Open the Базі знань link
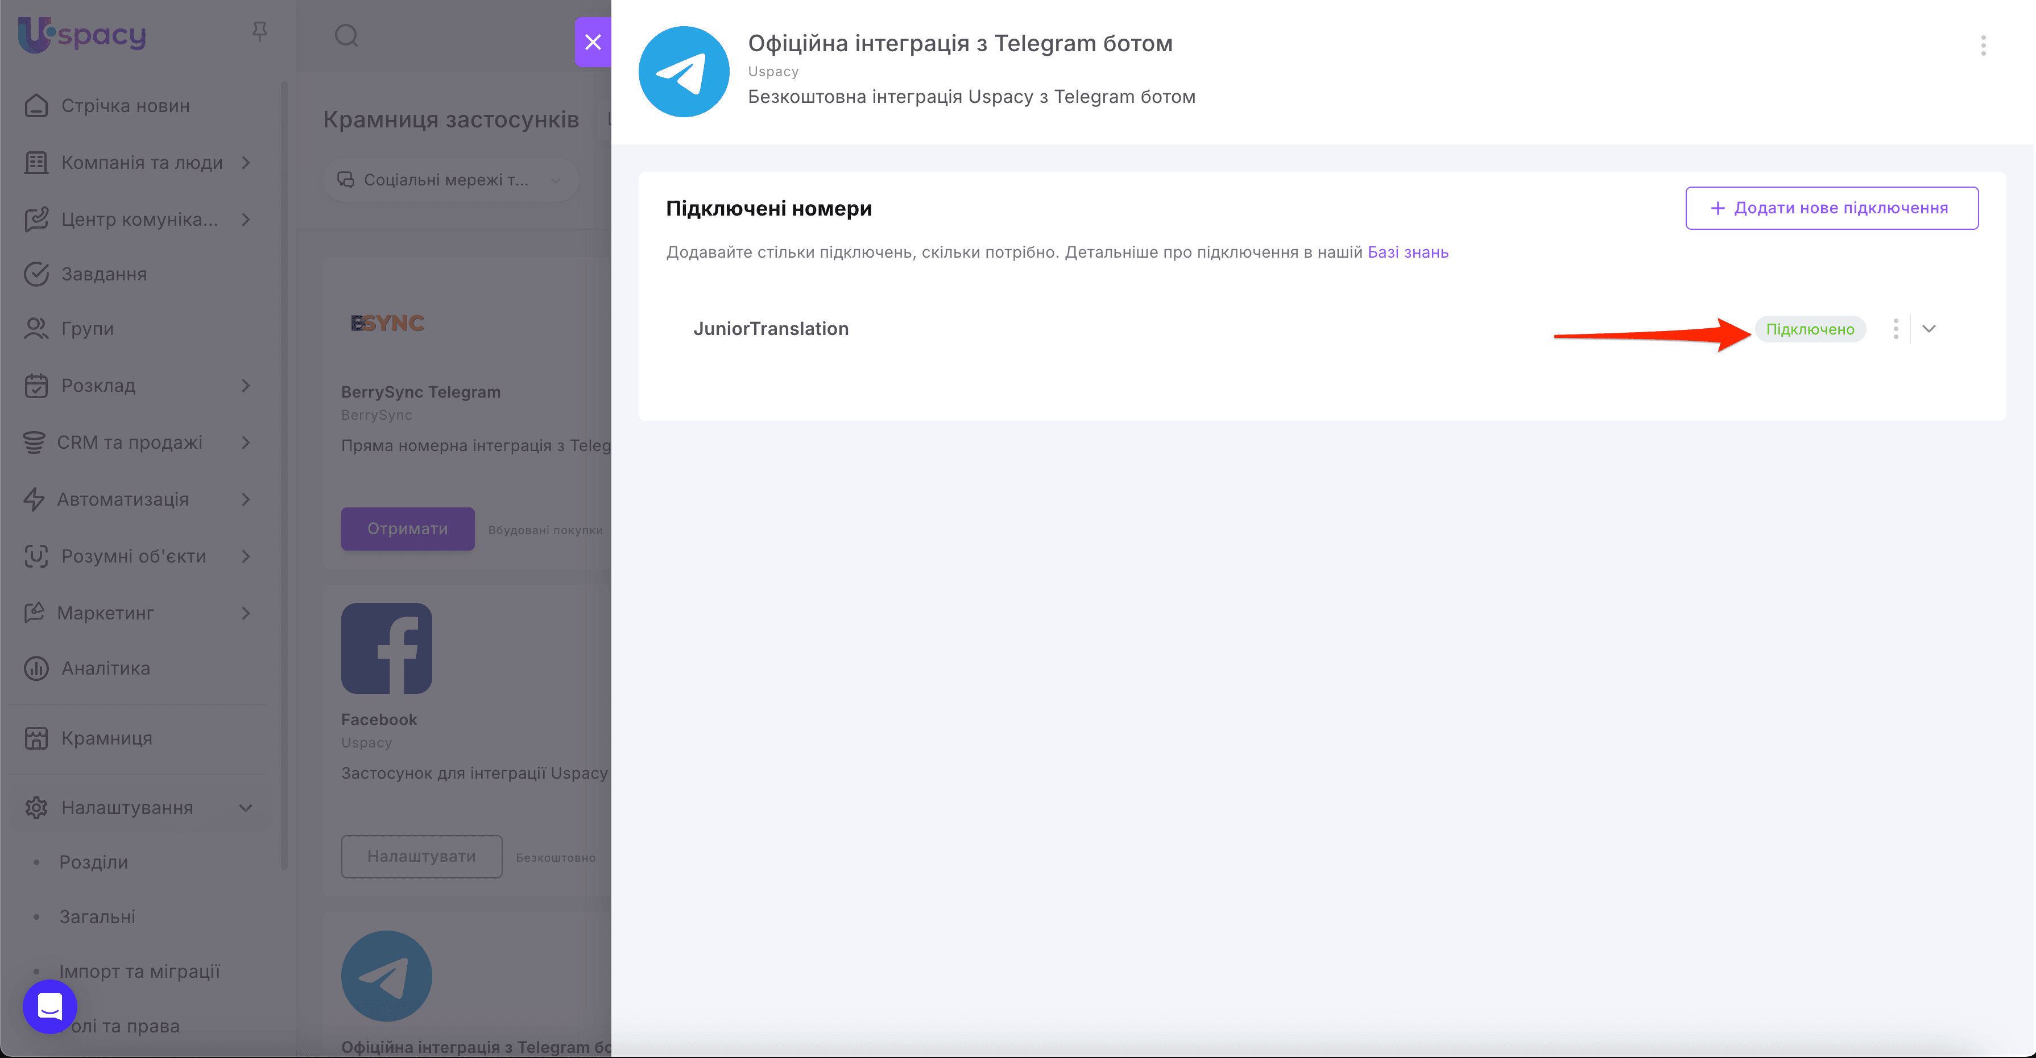Screen dimensions: 2036x1058 (1408, 251)
